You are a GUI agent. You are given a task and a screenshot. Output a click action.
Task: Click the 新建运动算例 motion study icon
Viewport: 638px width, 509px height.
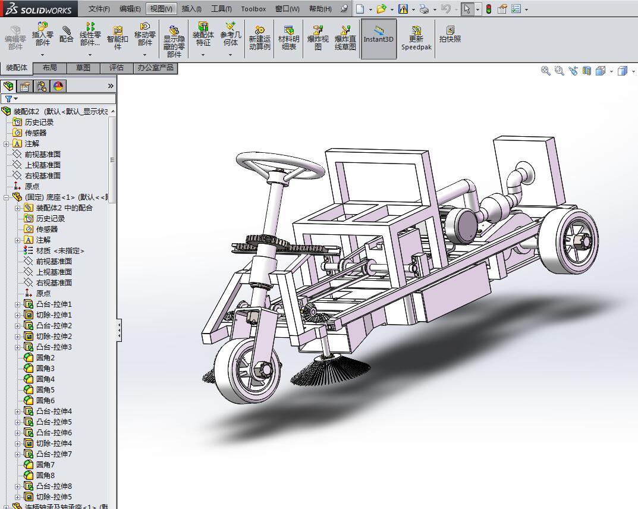(x=259, y=37)
